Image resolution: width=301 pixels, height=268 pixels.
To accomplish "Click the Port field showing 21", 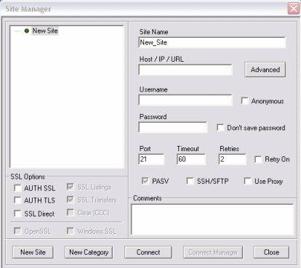I will pyautogui.click(x=151, y=159).
